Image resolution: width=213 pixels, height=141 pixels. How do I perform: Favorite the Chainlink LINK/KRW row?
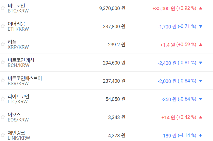pyautogui.click(x=3, y=135)
